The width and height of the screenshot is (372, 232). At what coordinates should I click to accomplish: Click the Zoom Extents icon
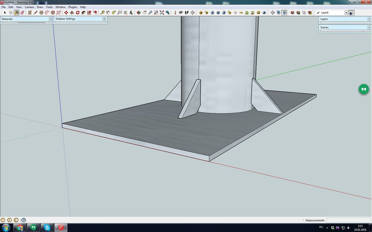click(162, 13)
